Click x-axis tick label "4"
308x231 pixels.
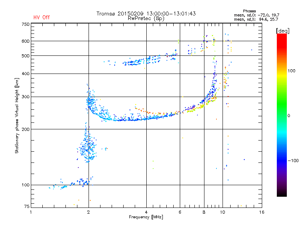146,212
